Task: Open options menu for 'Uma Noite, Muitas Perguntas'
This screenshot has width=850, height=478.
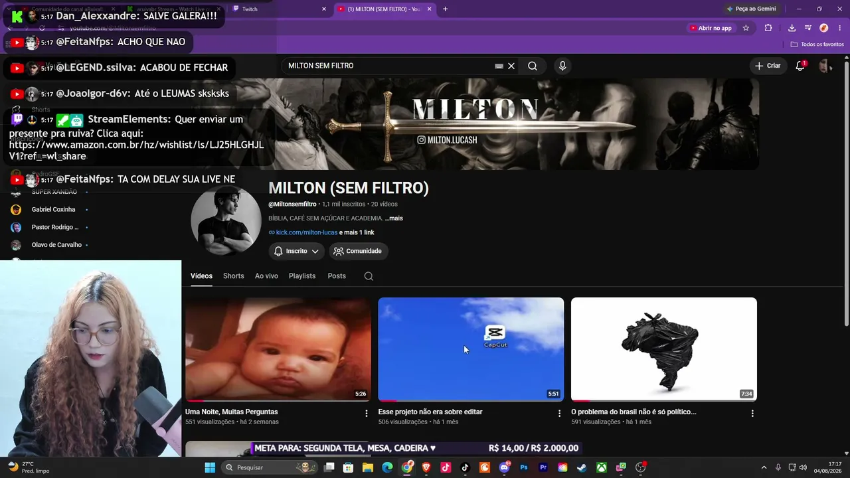Action: coord(367,413)
